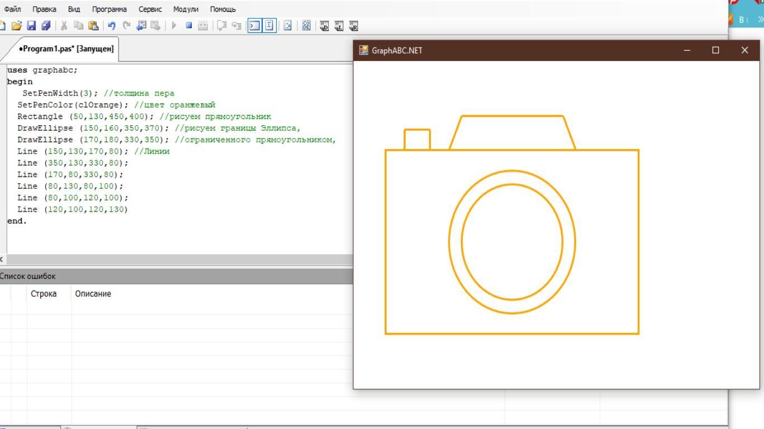Image resolution: width=764 pixels, height=429 pixels.
Task: Undo the last edit with the blue arrow
Action: point(111,26)
